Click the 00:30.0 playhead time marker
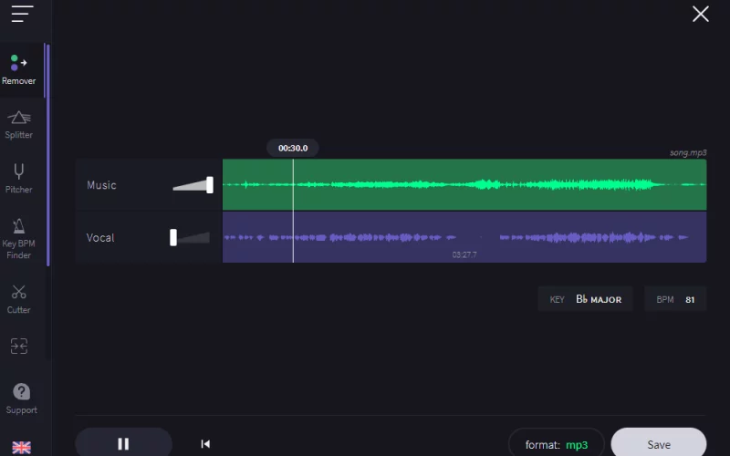The height and width of the screenshot is (456, 730). (x=293, y=148)
